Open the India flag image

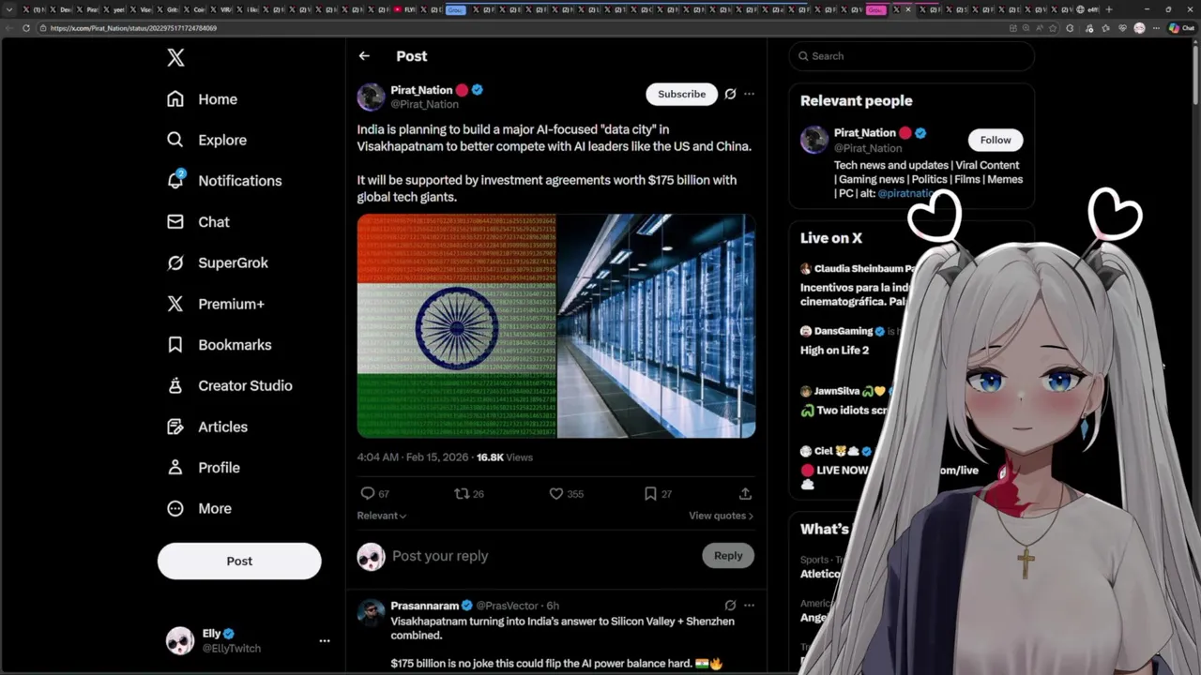point(456,326)
